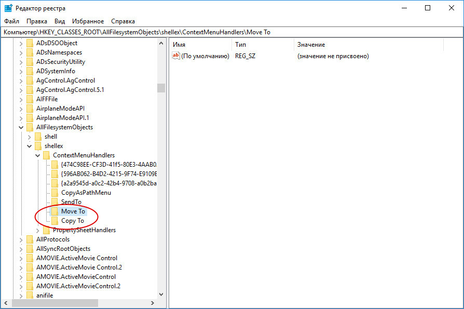The width and height of the screenshot is (464, 309).
Task: Select the {474C98EE-CF3D-41f5-80E3 key
Action: pos(109,165)
